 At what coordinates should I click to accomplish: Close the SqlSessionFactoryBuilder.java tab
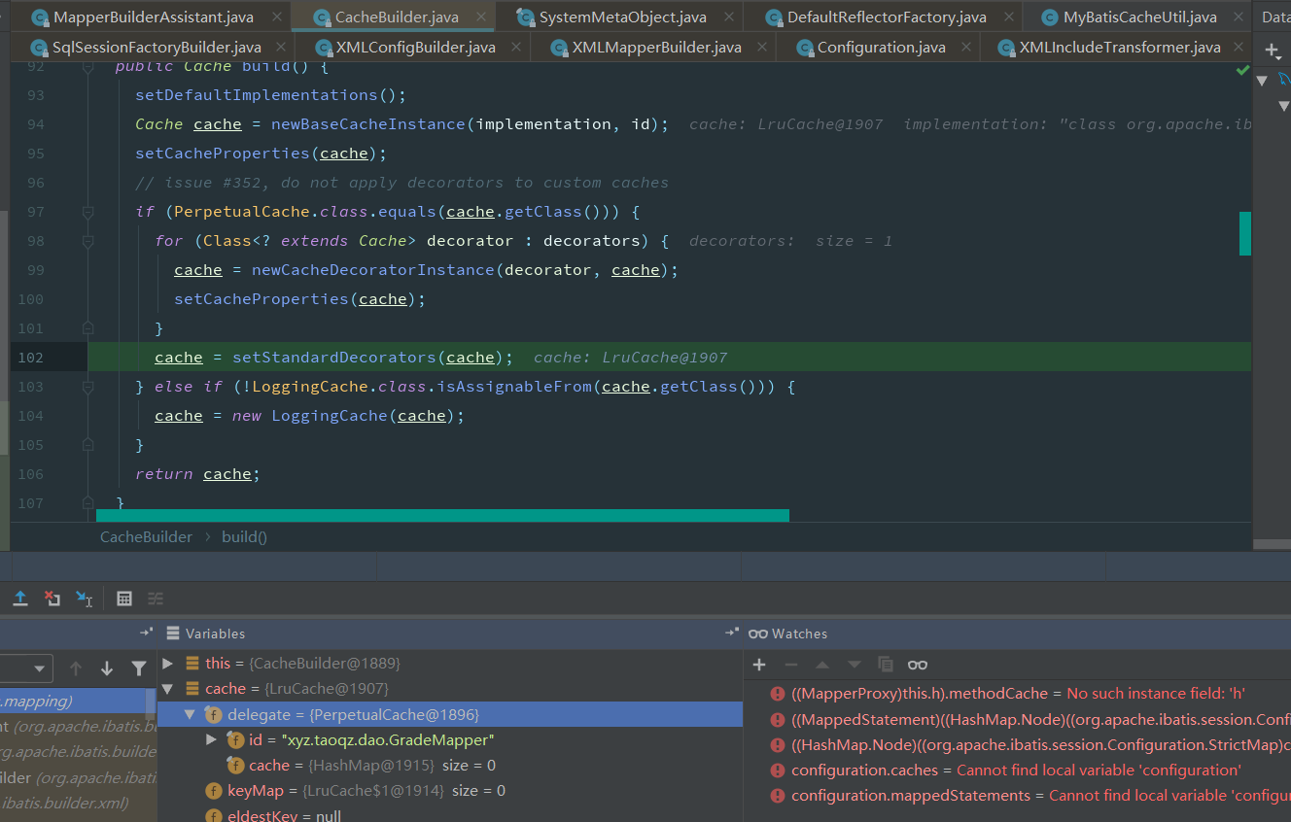[282, 47]
